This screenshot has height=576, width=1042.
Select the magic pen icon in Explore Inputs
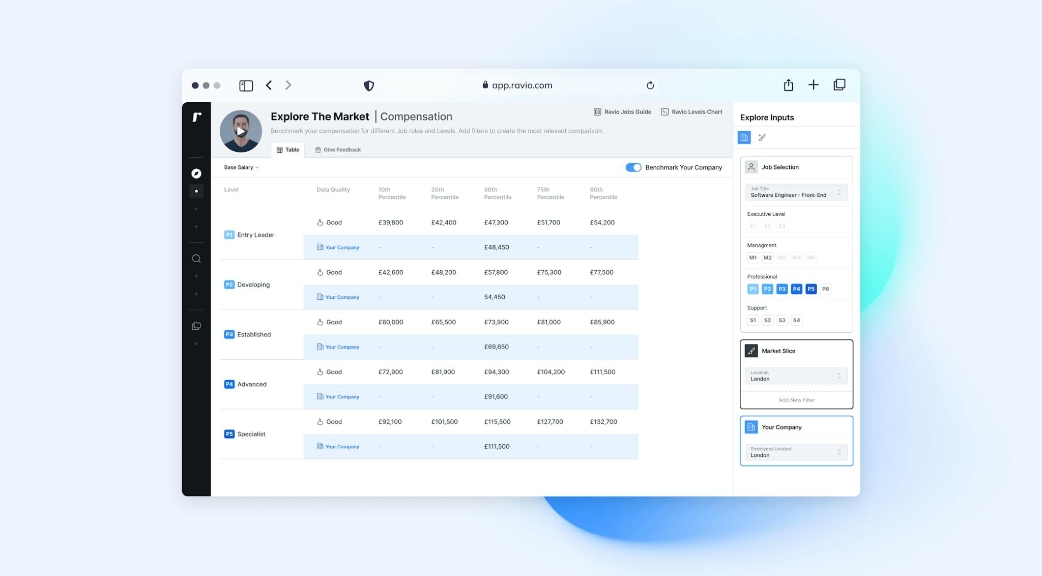click(762, 137)
